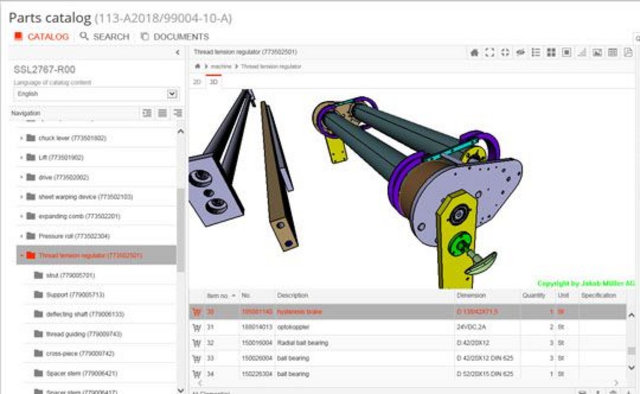This screenshot has height=394, width=640.
Task: Click the PDF document export icon
Action: tap(628, 53)
